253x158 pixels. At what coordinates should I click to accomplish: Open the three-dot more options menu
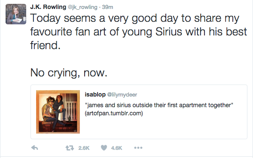[138, 148]
